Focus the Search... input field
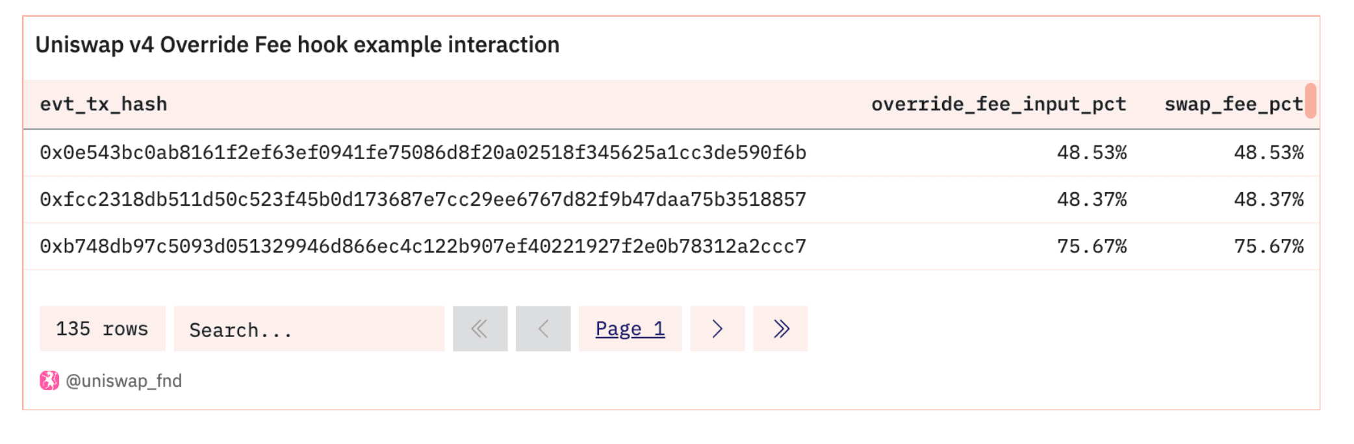The width and height of the screenshot is (1354, 444). pos(309,329)
